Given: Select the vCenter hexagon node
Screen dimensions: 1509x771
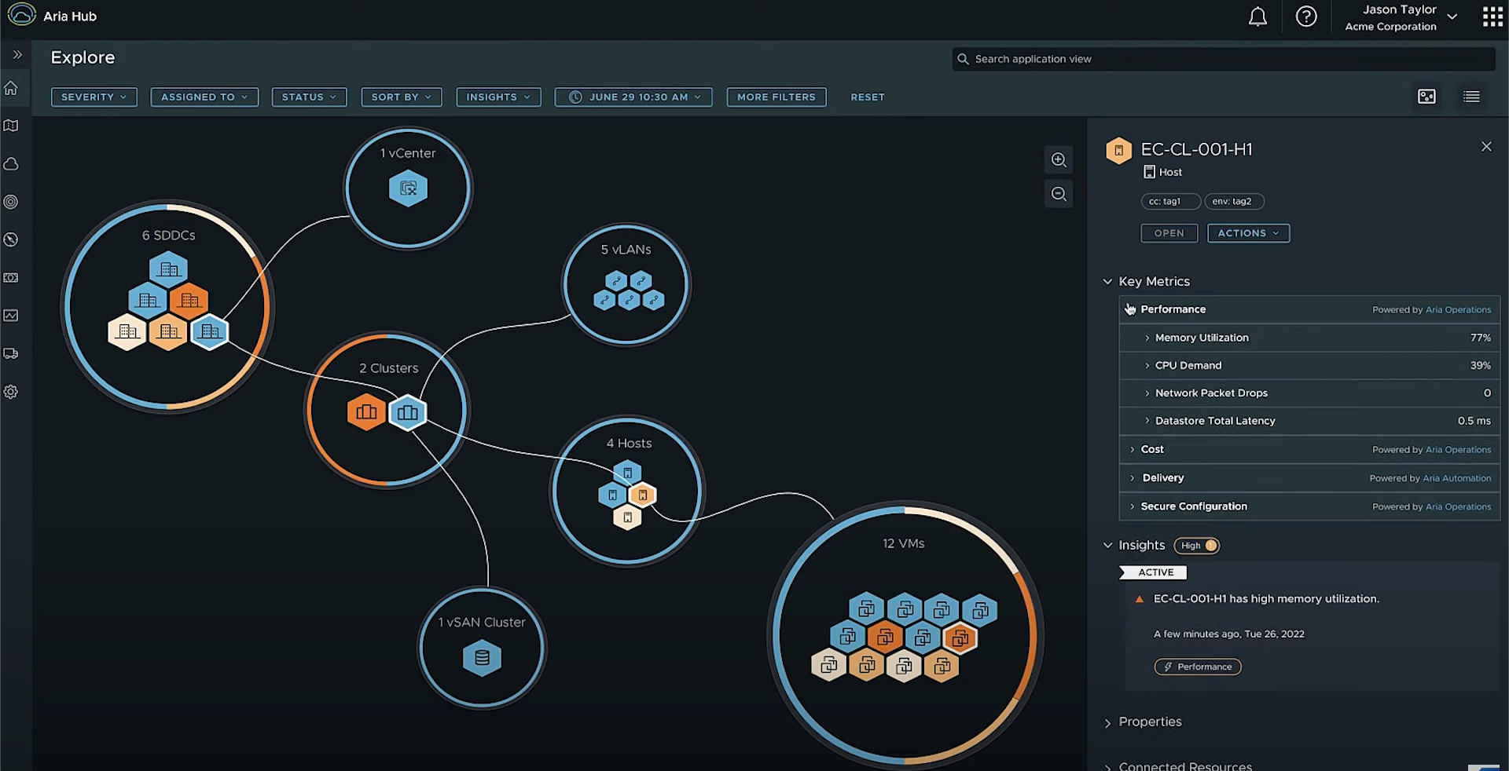Looking at the screenshot, I should (x=408, y=188).
